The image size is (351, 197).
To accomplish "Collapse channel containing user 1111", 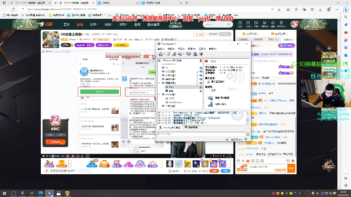I will point(159,95).
